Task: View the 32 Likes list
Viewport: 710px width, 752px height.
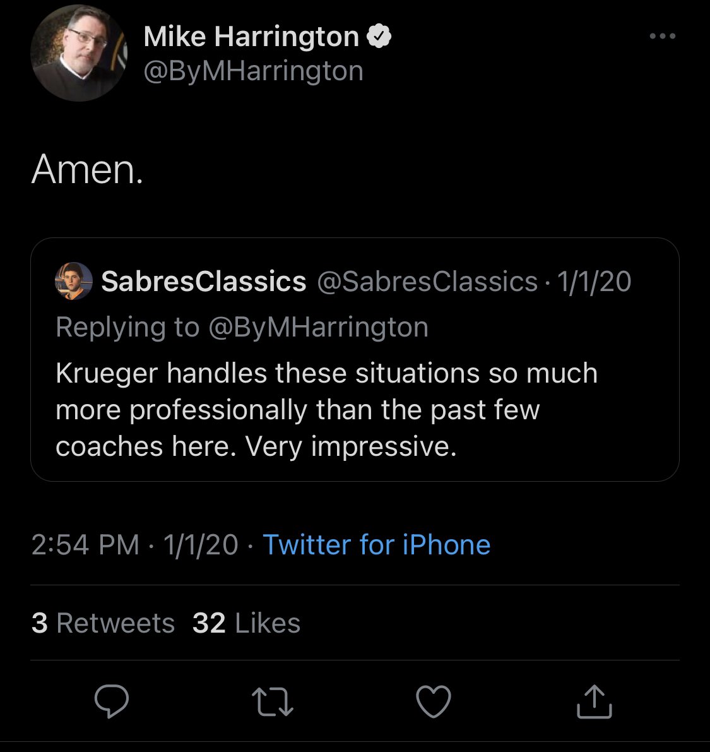Action: click(x=246, y=623)
